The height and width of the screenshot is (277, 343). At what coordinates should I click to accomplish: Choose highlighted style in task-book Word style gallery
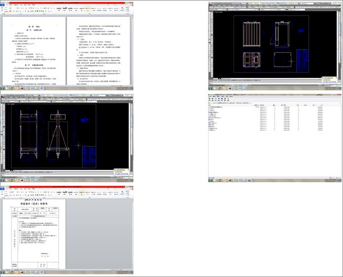[x=82, y=193]
